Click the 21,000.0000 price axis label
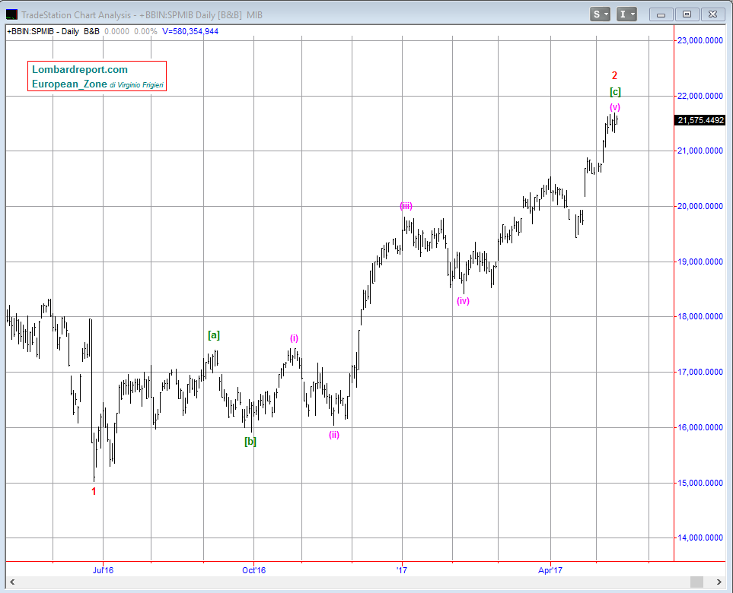Screen dimensions: 733x593 tap(700, 151)
